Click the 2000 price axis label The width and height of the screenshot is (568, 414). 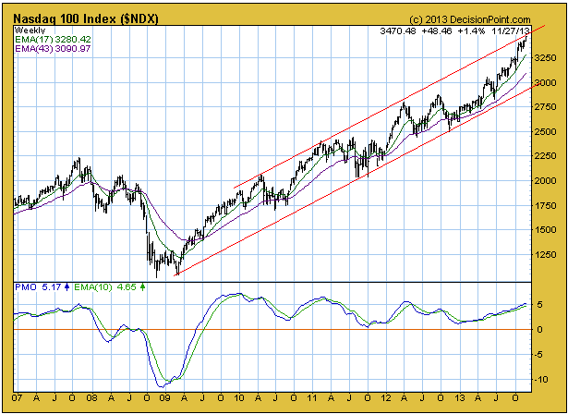click(548, 180)
